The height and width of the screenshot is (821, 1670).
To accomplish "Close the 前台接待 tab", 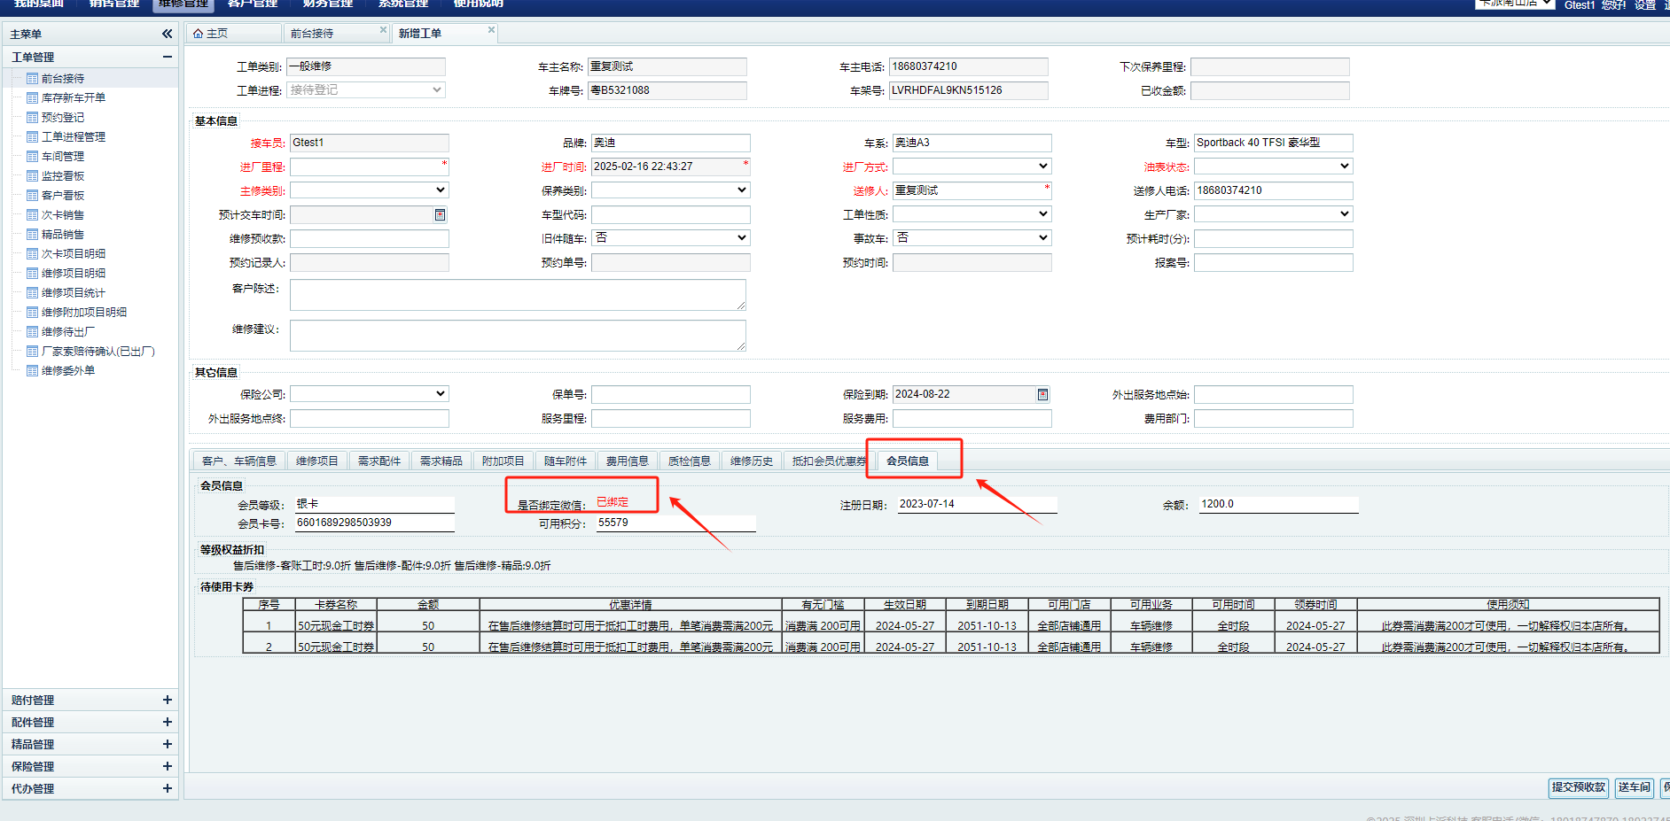I will 383,30.
